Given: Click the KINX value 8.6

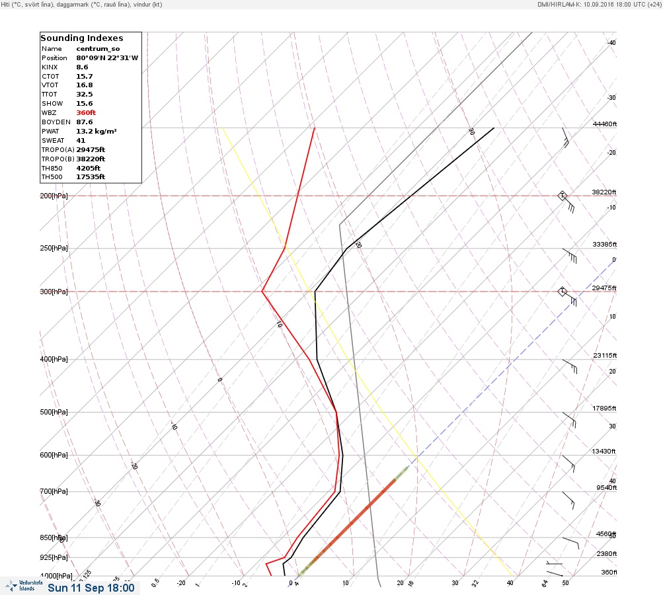Looking at the screenshot, I should [x=83, y=67].
